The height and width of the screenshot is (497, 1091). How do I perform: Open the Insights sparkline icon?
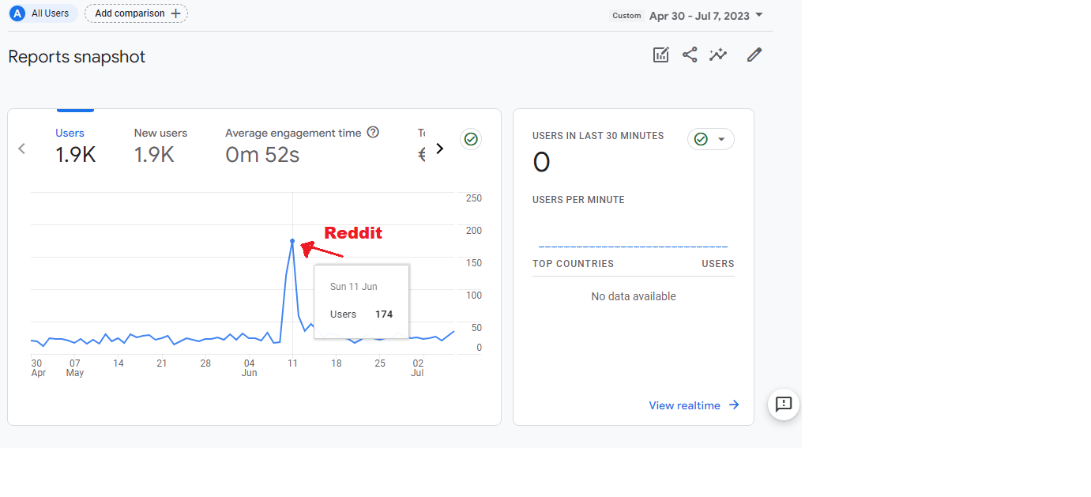click(718, 55)
